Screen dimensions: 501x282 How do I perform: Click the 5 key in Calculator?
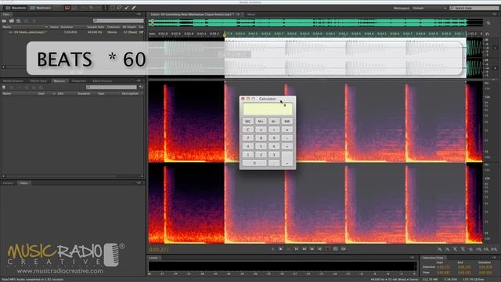pos(261,146)
